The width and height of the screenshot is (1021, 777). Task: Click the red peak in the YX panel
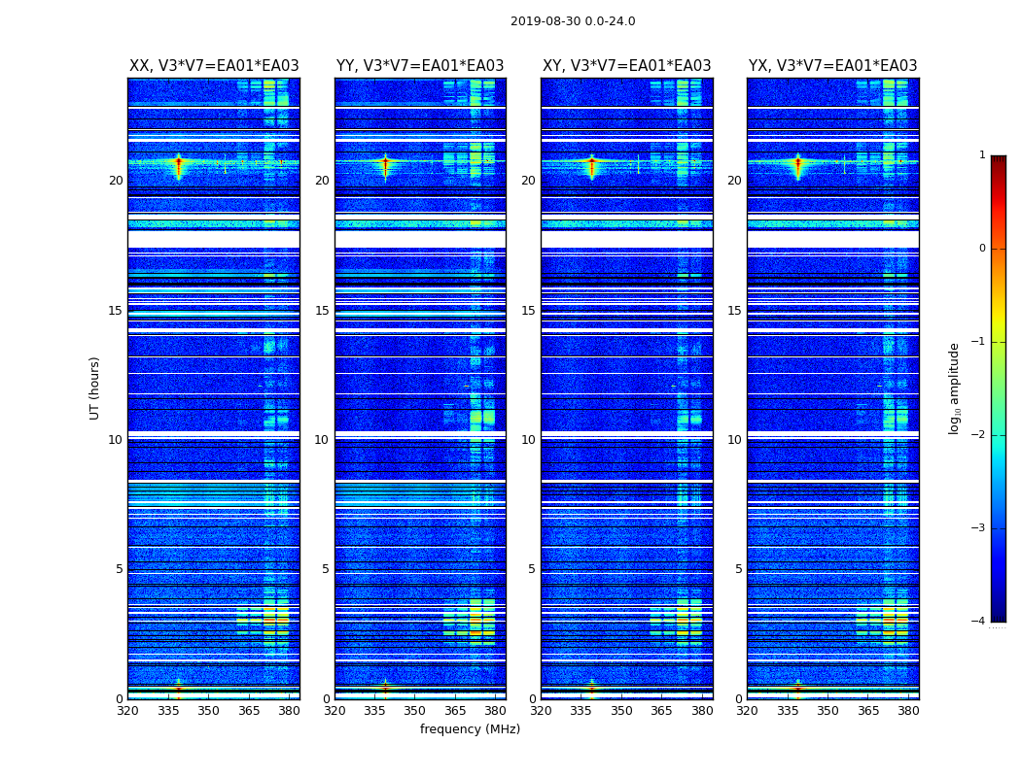click(797, 162)
